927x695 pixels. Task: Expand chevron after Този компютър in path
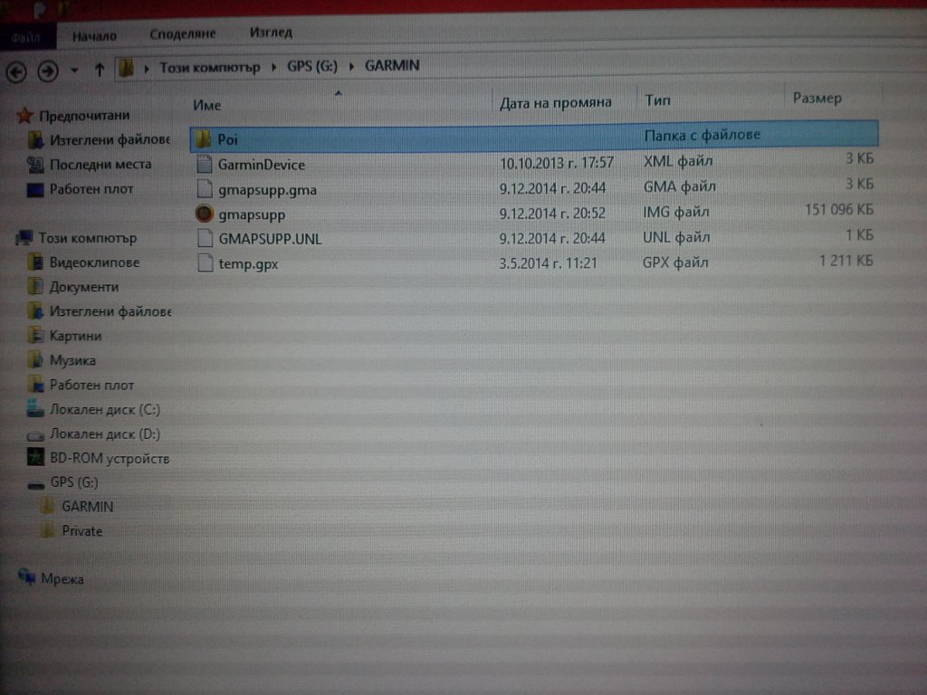(x=273, y=67)
